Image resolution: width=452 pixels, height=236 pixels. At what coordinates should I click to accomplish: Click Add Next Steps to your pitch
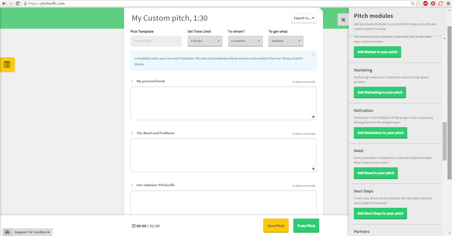point(380,214)
